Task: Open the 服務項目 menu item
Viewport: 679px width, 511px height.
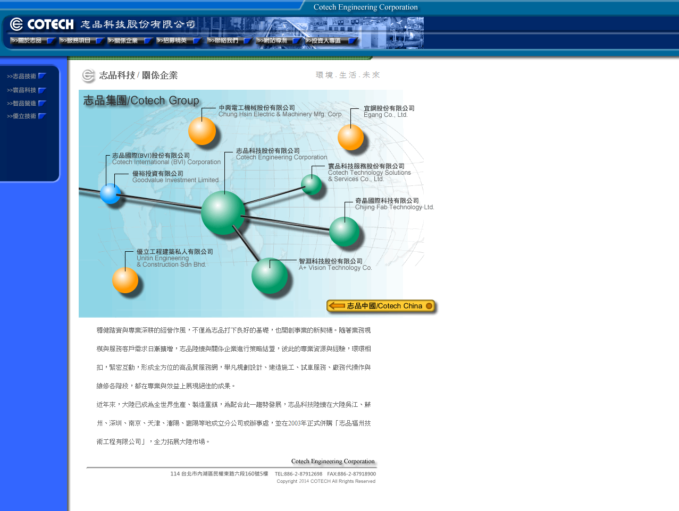Action: pyautogui.click(x=81, y=41)
